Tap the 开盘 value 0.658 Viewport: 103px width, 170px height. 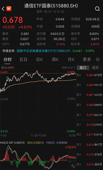(x=60, y=26)
